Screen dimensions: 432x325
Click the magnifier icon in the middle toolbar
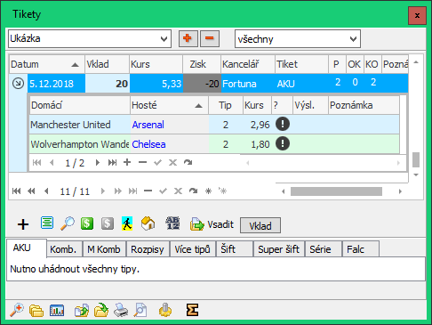tap(68, 223)
